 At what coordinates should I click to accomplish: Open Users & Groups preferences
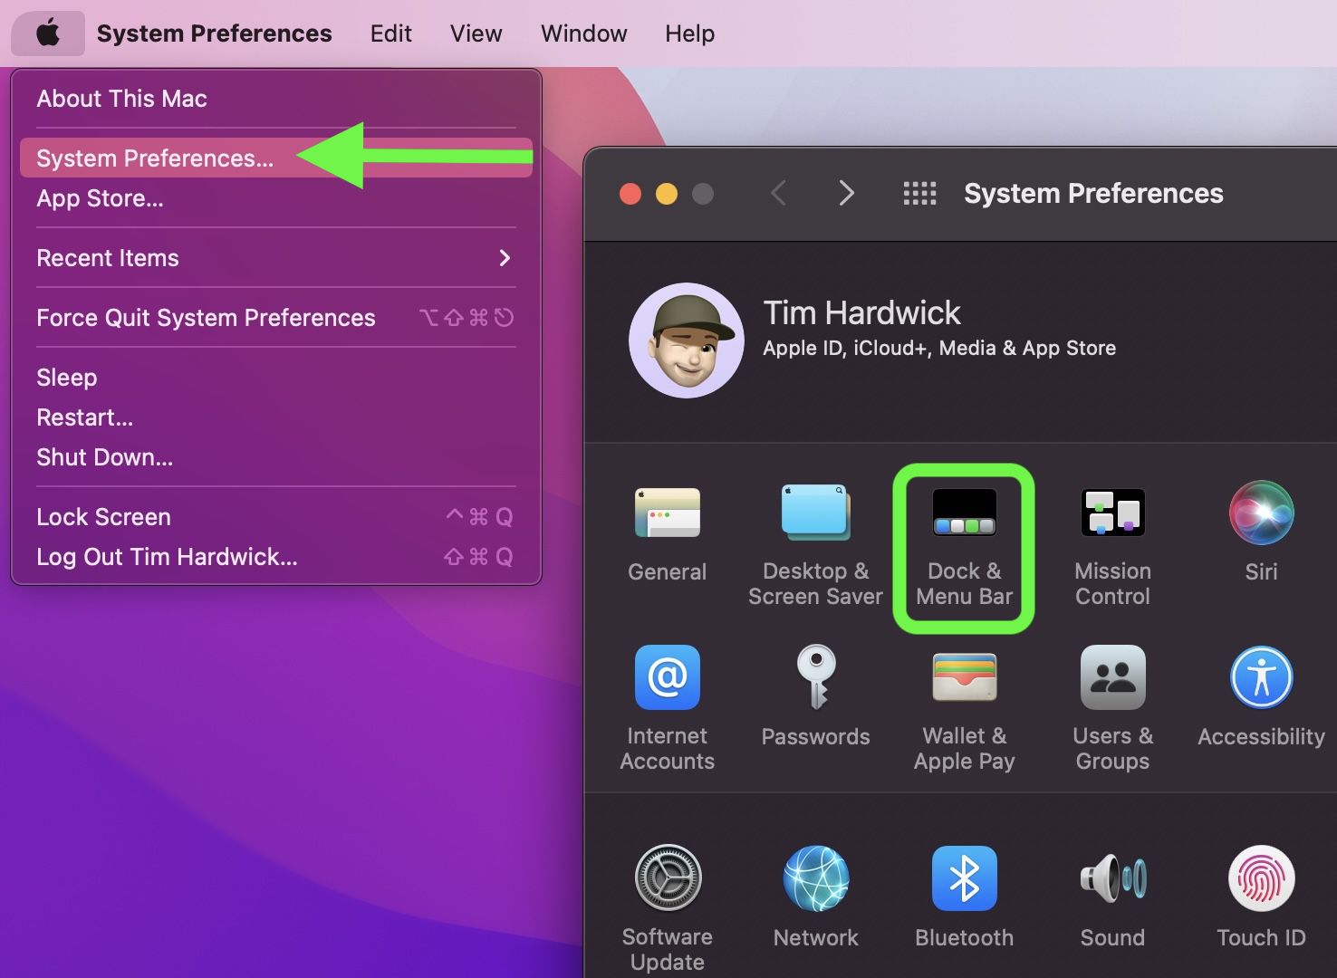[1112, 708]
